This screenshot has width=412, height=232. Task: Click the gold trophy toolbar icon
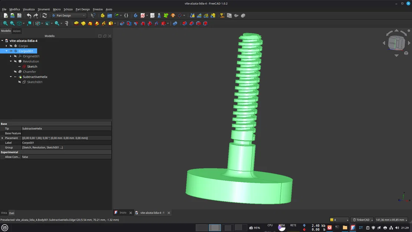pos(222,16)
